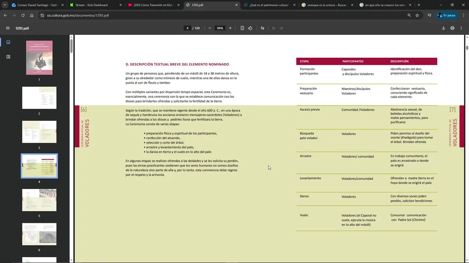Screen dimensions: 469x263
Task: Click the page marker '[7]'
Action: 453,110
